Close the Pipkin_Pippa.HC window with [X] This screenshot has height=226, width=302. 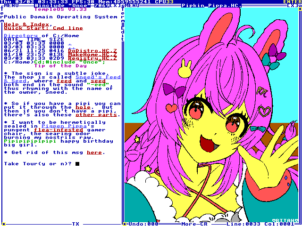click(293, 6)
